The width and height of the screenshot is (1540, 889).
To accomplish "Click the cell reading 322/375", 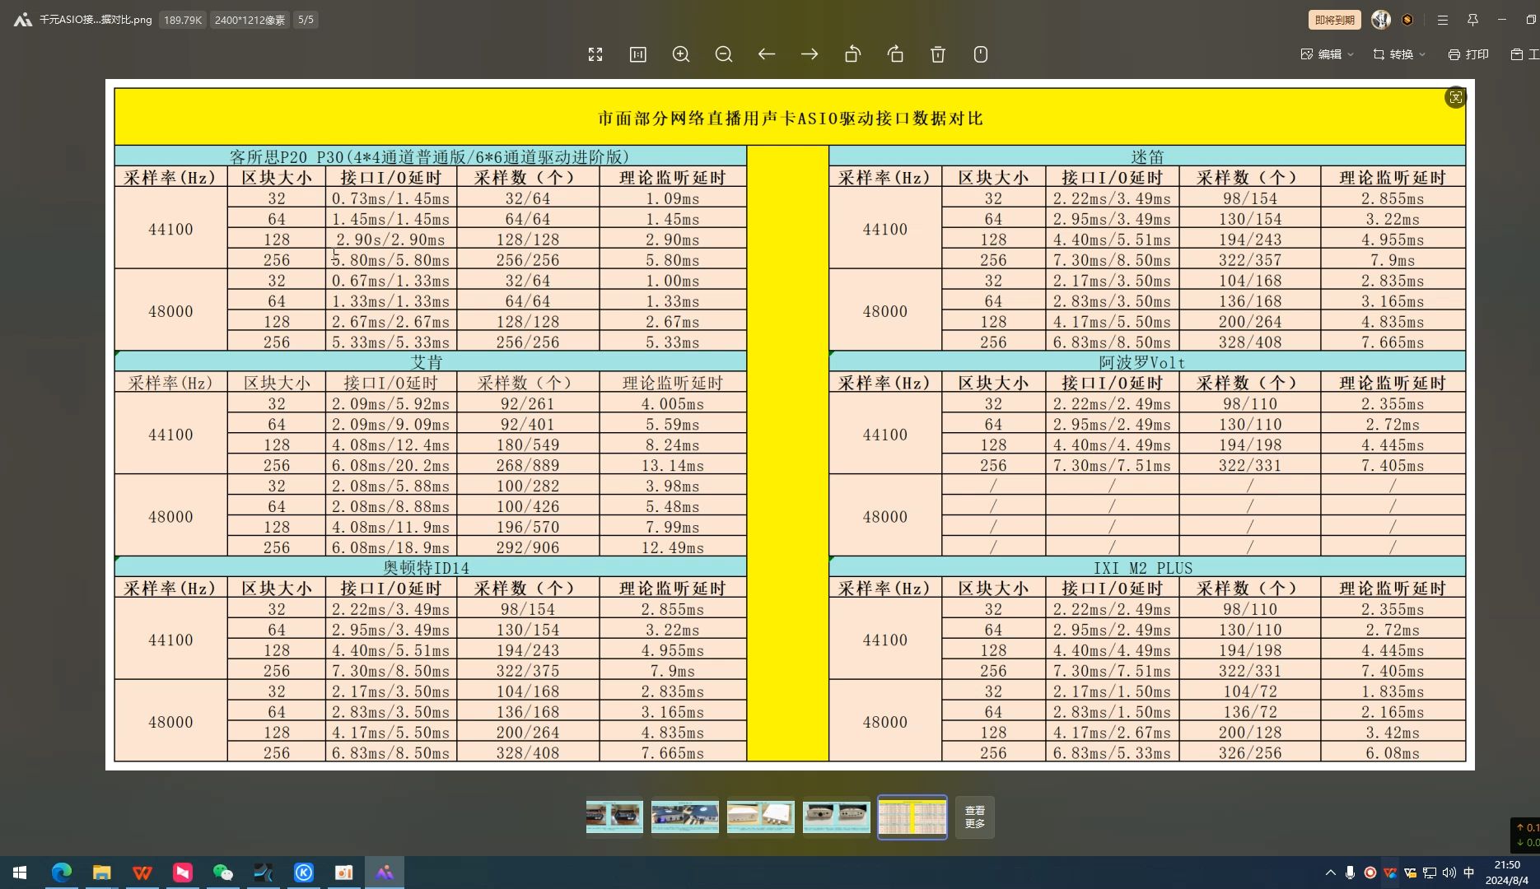I will [x=528, y=671].
